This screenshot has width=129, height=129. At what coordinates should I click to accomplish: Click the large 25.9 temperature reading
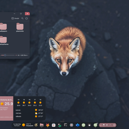9,104
